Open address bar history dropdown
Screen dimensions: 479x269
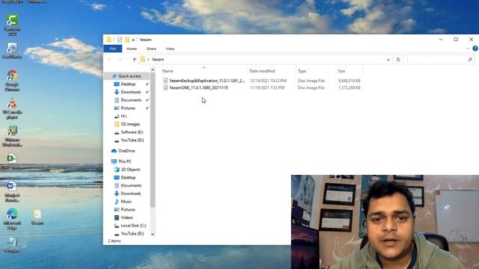tap(388, 60)
